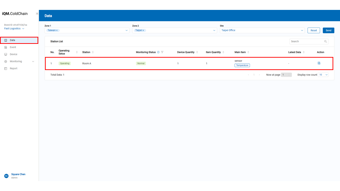Click the Reset button

tap(313, 30)
